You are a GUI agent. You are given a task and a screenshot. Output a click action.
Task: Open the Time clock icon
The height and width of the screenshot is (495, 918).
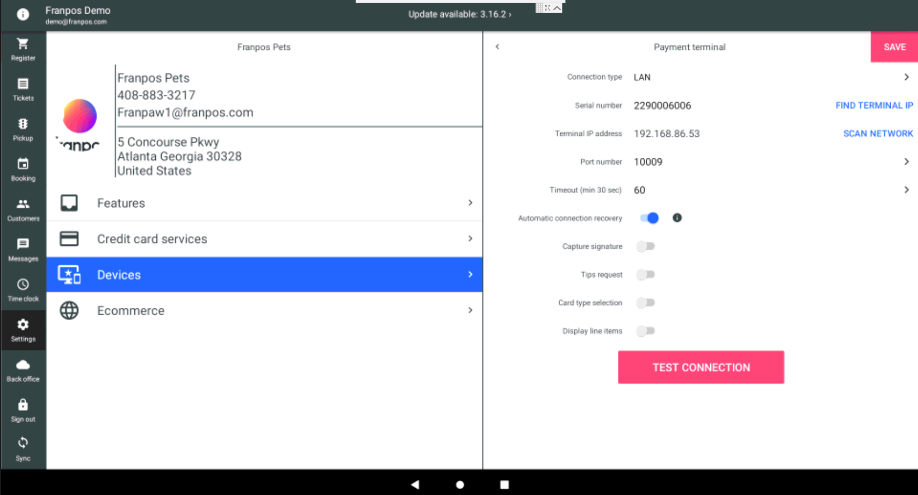point(23,285)
